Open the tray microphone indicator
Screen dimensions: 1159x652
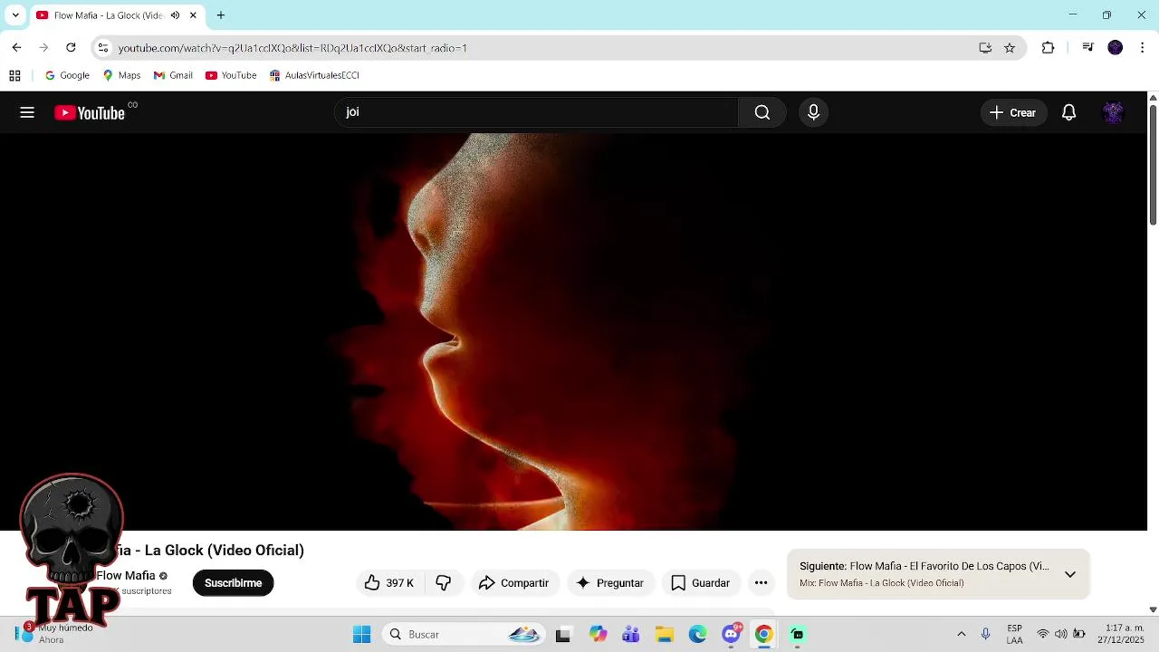pyautogui.click(x=986, y=635)
